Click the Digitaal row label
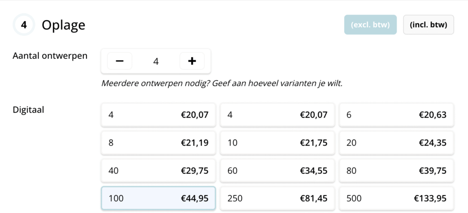The width and height of the screenshot is (468, 213). 28,109
